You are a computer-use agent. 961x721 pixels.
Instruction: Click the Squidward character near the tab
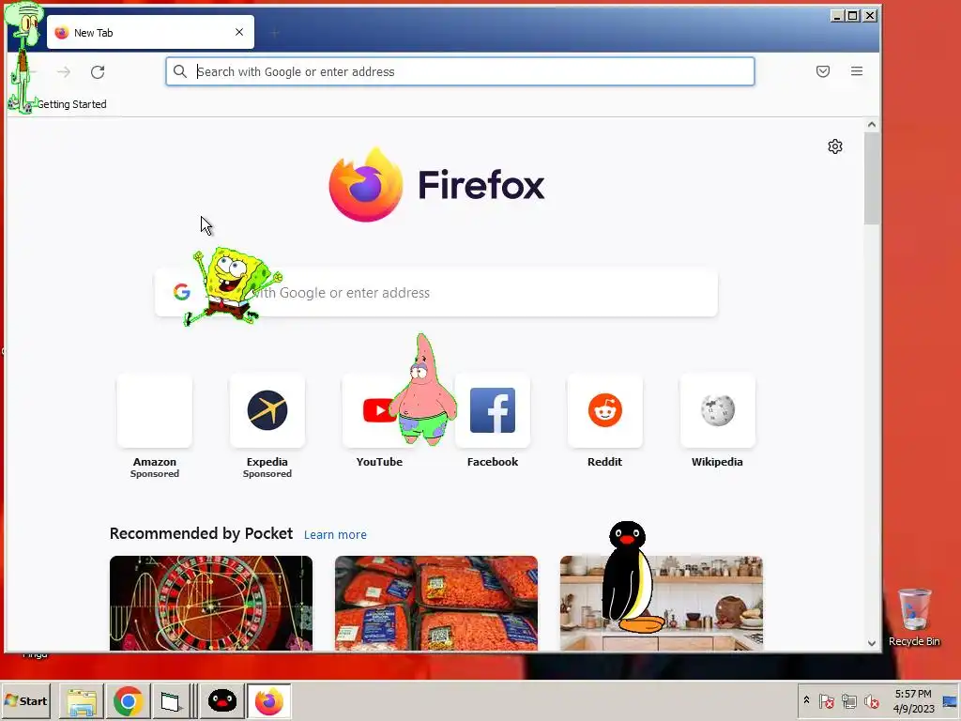pos(23,58)
